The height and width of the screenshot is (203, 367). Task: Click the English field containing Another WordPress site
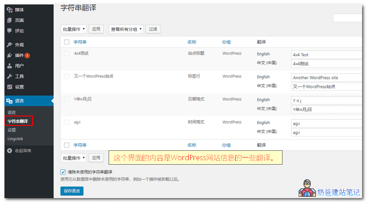326,77
